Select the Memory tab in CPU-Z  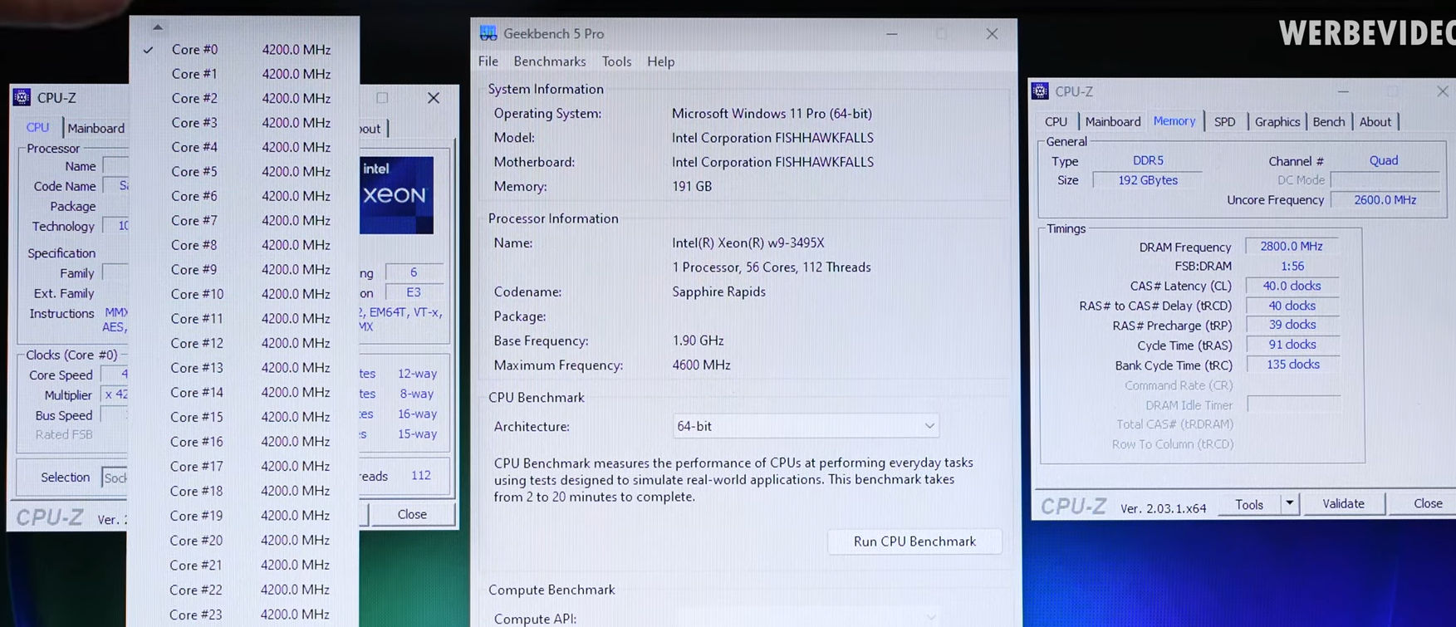pyautogui.click(x=1174, y=121)
